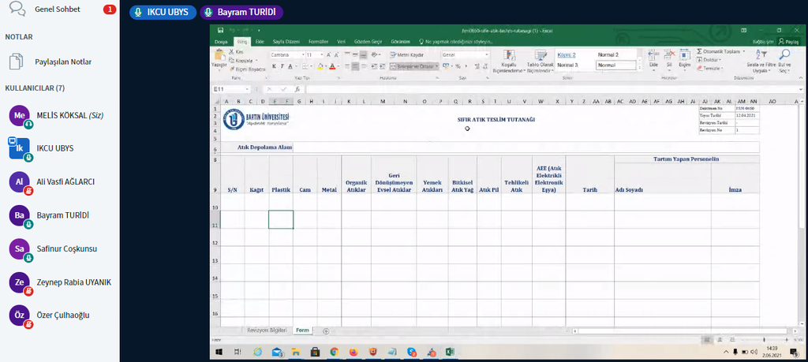The width and height of the screenshot is (808, 362).
Task: Open the Temizle clear dropdown
Action: point(711,68)
